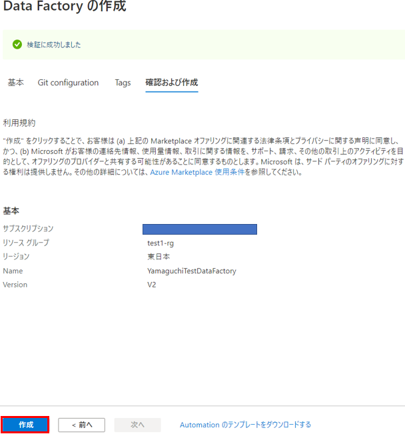Click the test1-rg resource group value

[x=161, y=243]
